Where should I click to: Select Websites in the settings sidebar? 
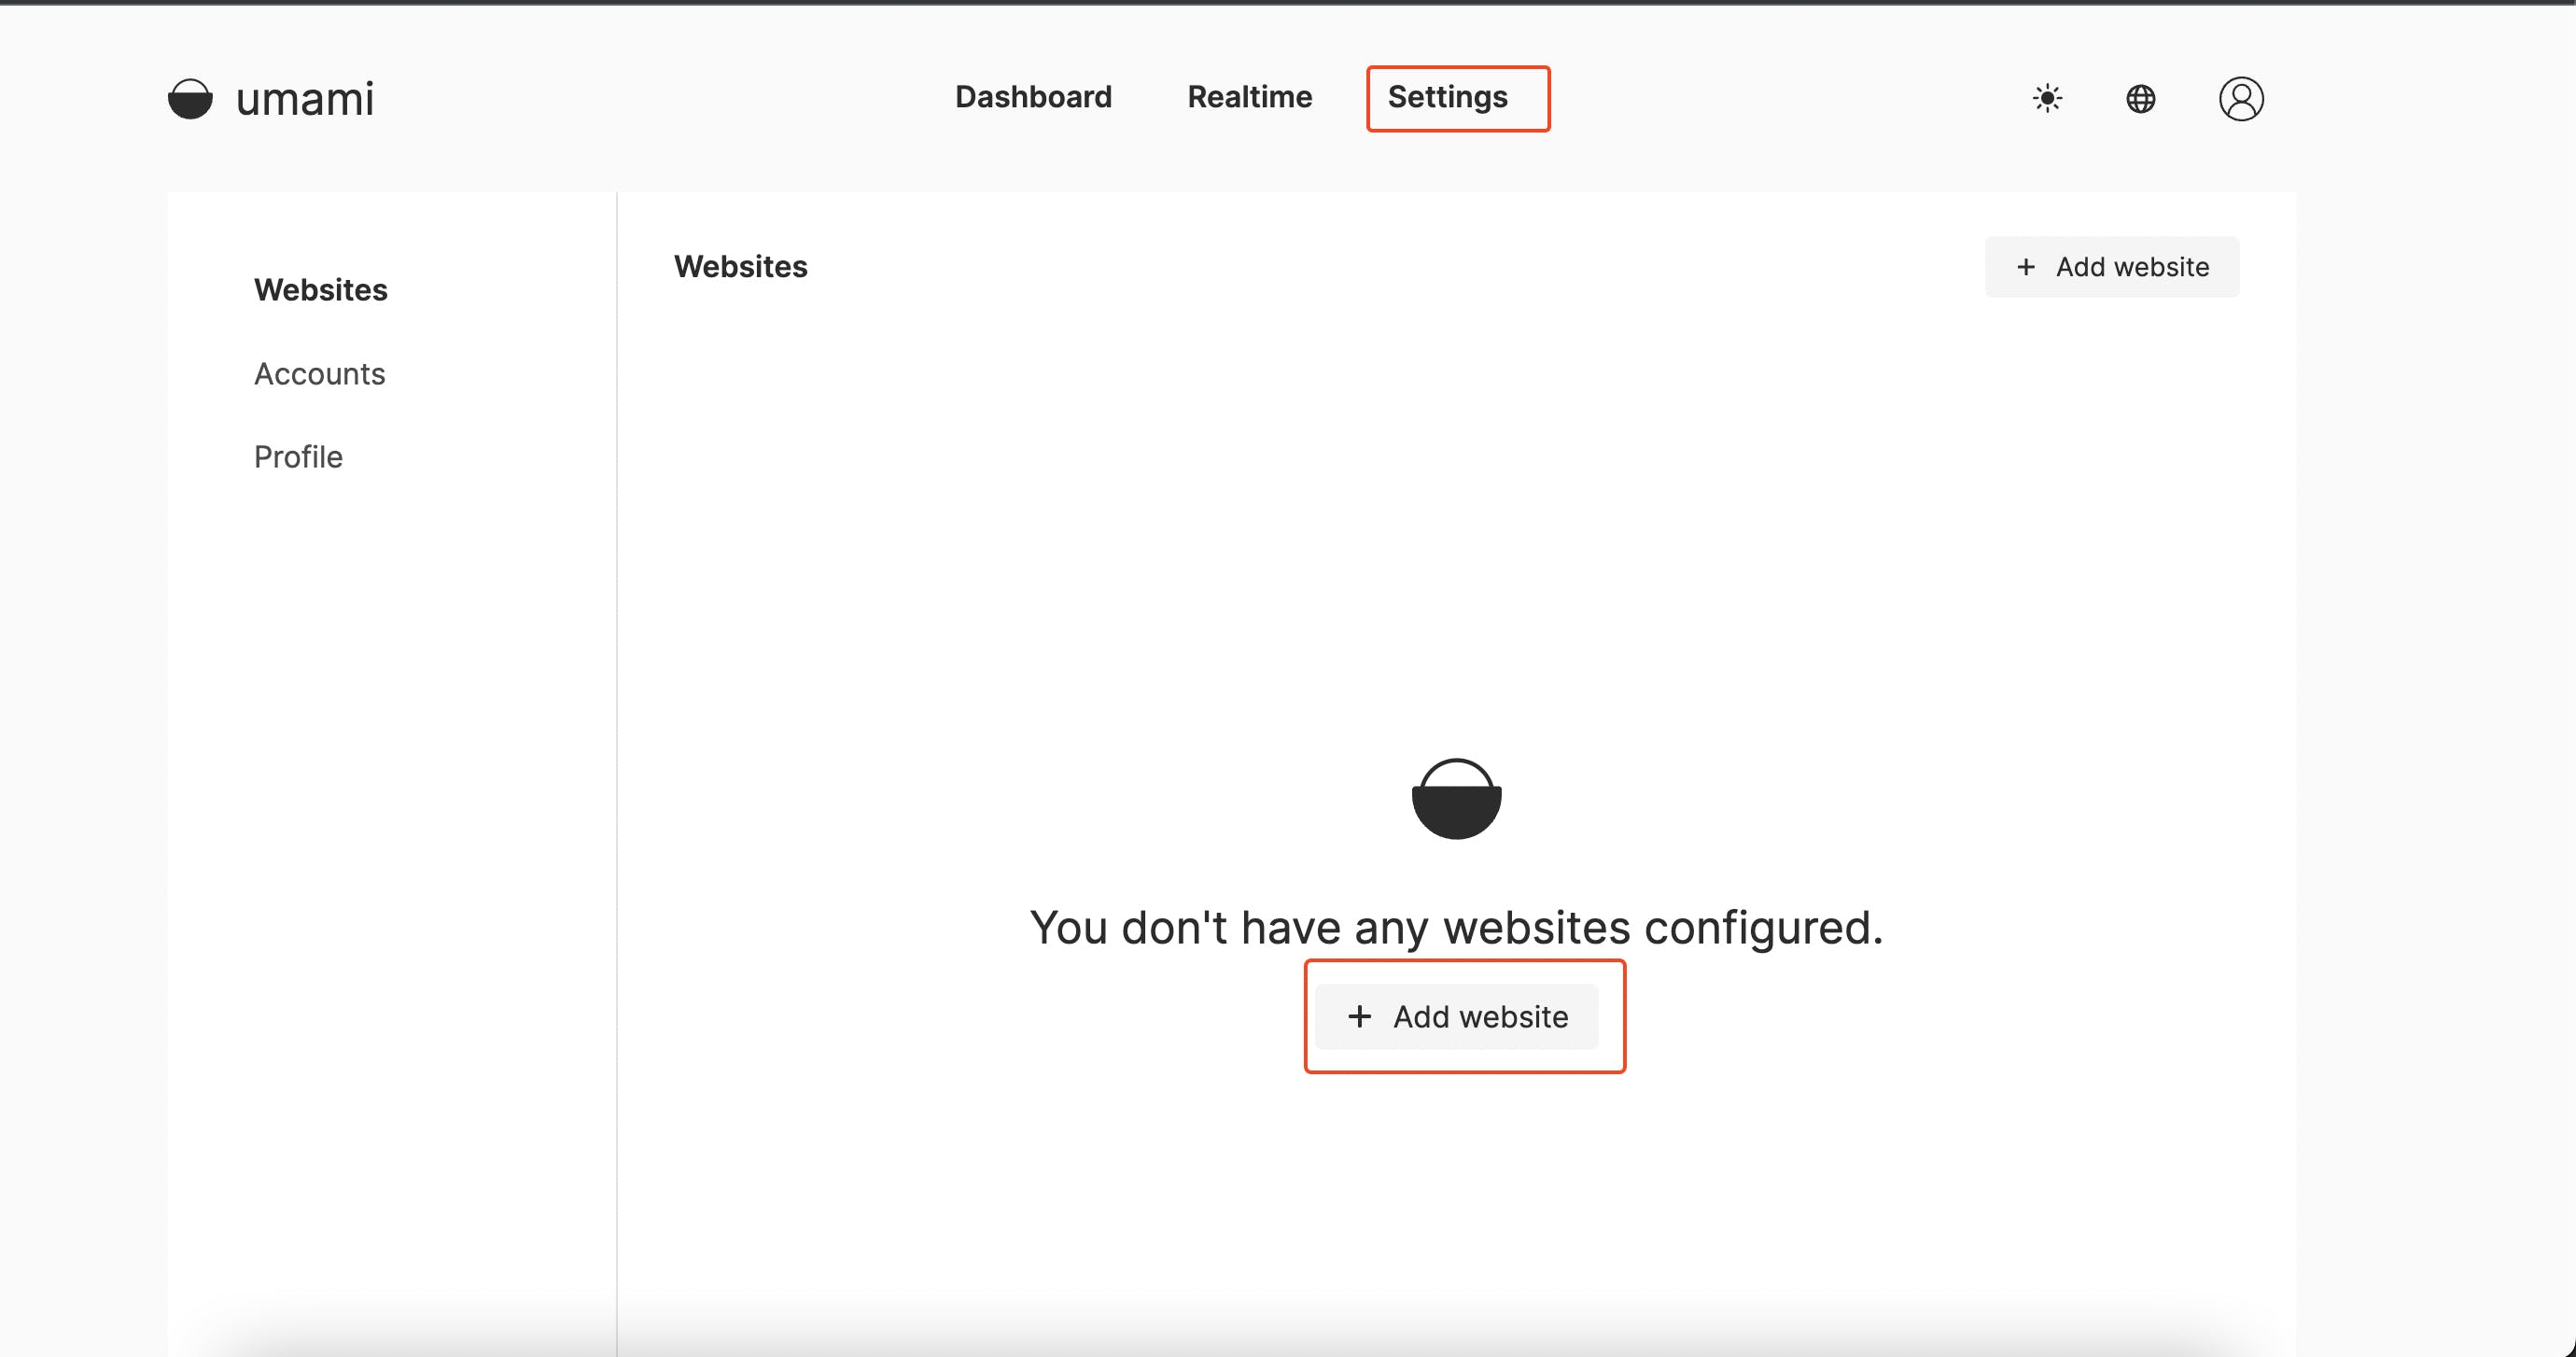(x=320, y=290)
